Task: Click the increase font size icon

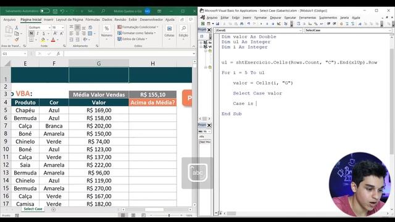Action: tap(55, 33)
